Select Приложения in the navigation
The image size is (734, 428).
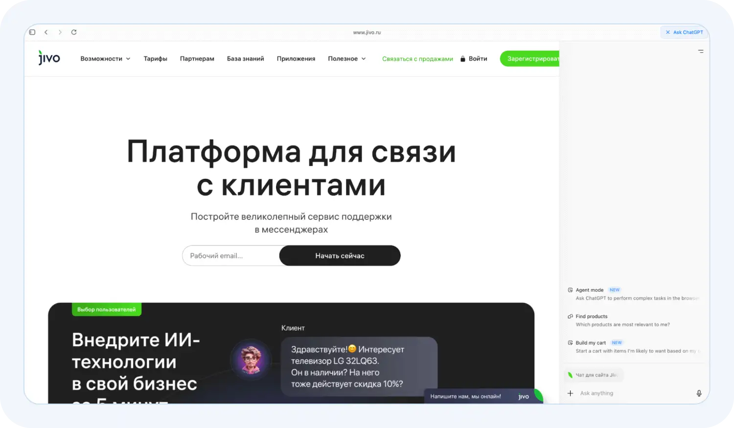click(296, 59)
